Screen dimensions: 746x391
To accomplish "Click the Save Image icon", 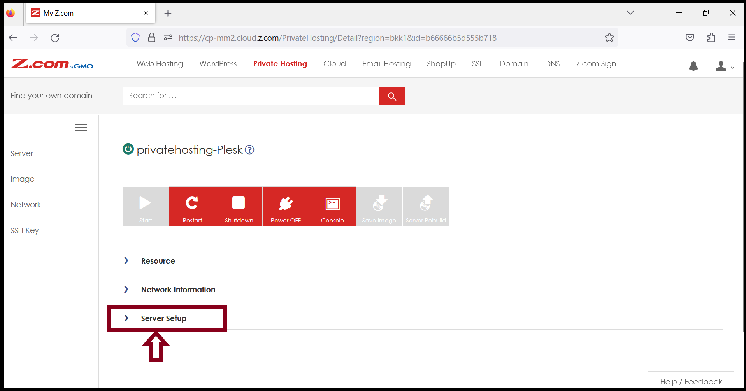I will pos(379,206).
